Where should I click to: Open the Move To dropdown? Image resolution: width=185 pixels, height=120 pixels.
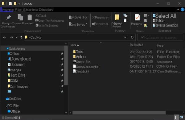pyautogui.click(x=79, y=17)
